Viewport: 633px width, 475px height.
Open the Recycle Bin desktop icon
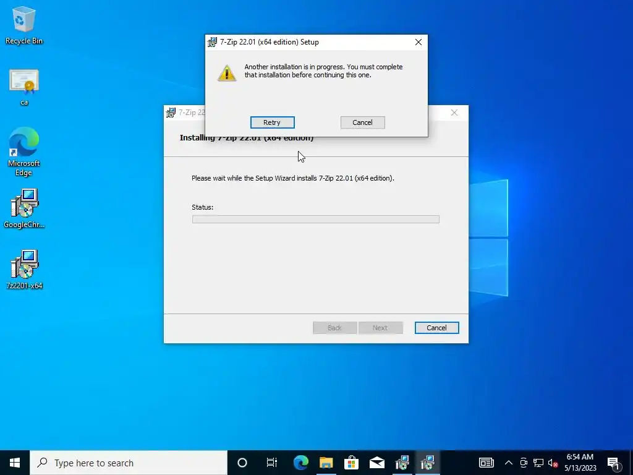pyautogui.click(x=24, y=25)
